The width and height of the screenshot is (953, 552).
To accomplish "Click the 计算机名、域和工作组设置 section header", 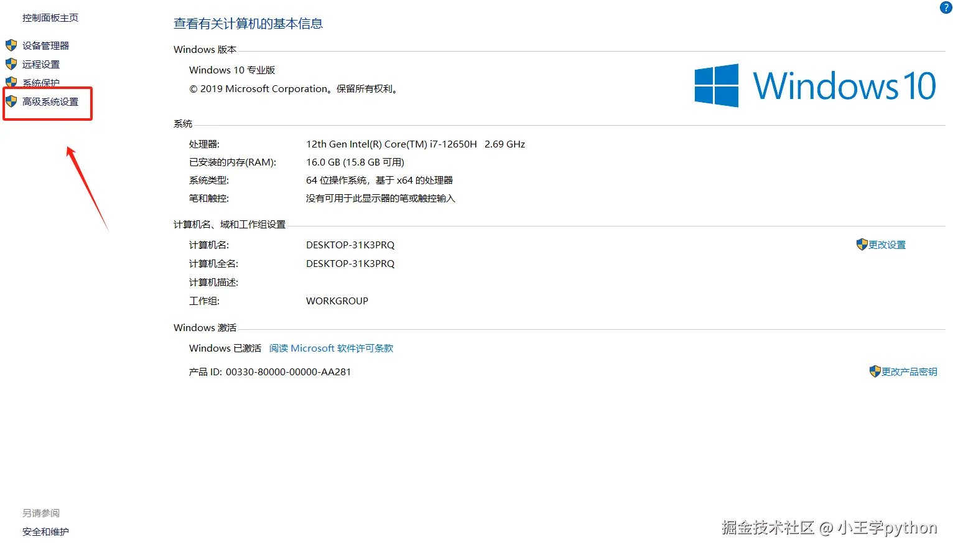I will point(230,224).
